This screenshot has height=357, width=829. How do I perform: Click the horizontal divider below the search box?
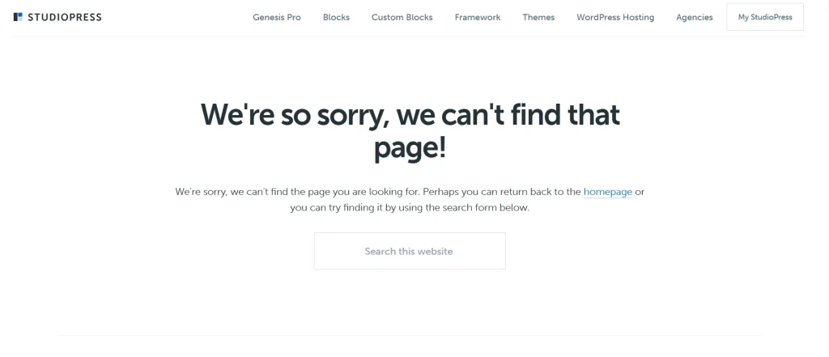(410, 335)
